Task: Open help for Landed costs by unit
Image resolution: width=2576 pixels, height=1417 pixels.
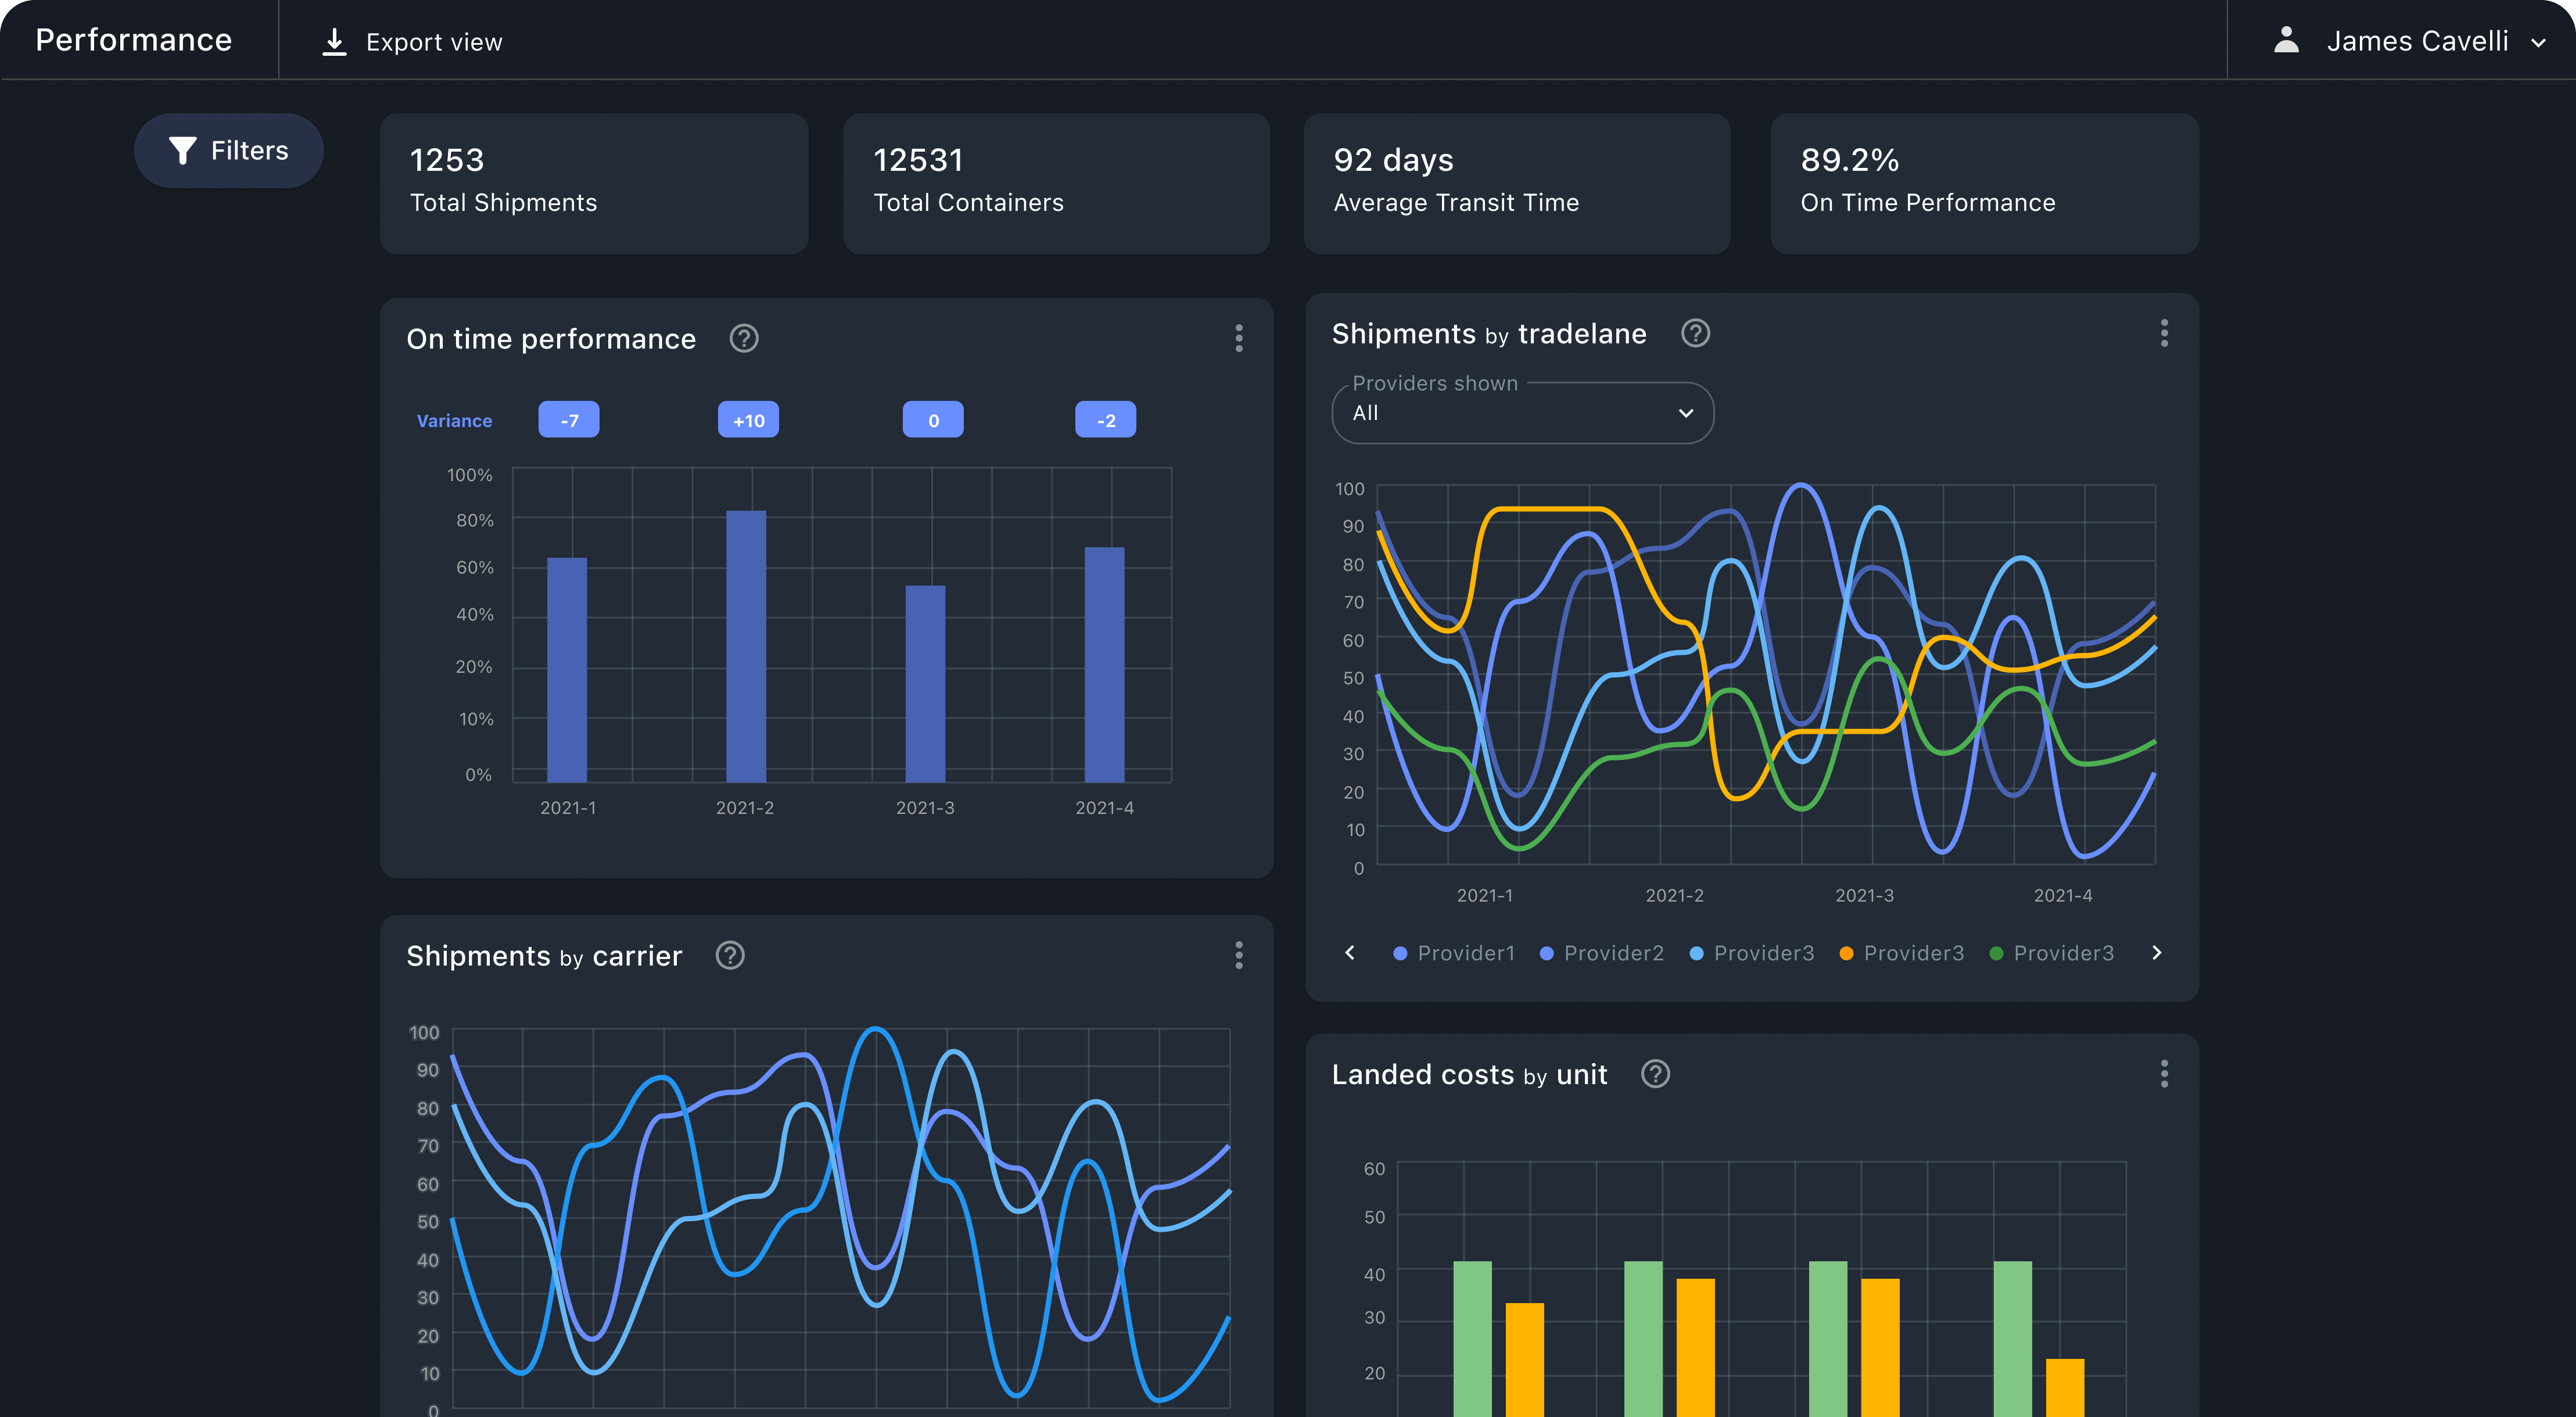Action: pyautogui.click(x=1655, y=1074)
